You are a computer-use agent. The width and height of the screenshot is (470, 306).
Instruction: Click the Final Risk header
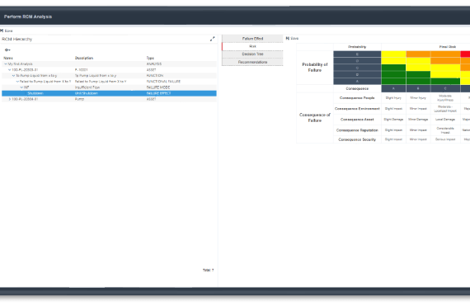click(448, 47)
